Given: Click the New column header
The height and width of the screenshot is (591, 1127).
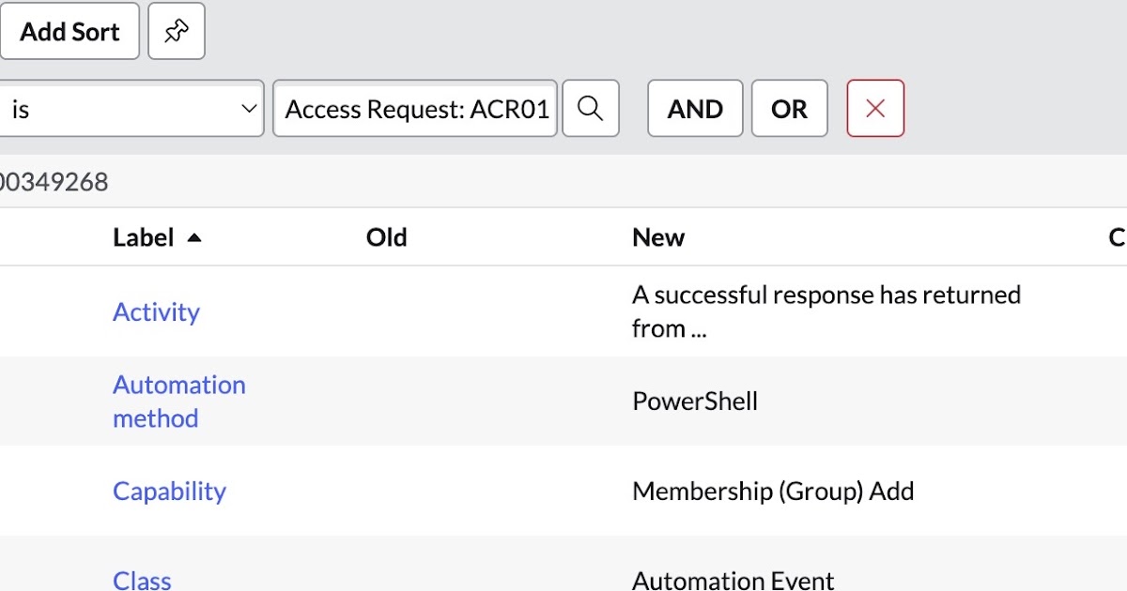Looking at the screenshot, I should click(657, 237).
